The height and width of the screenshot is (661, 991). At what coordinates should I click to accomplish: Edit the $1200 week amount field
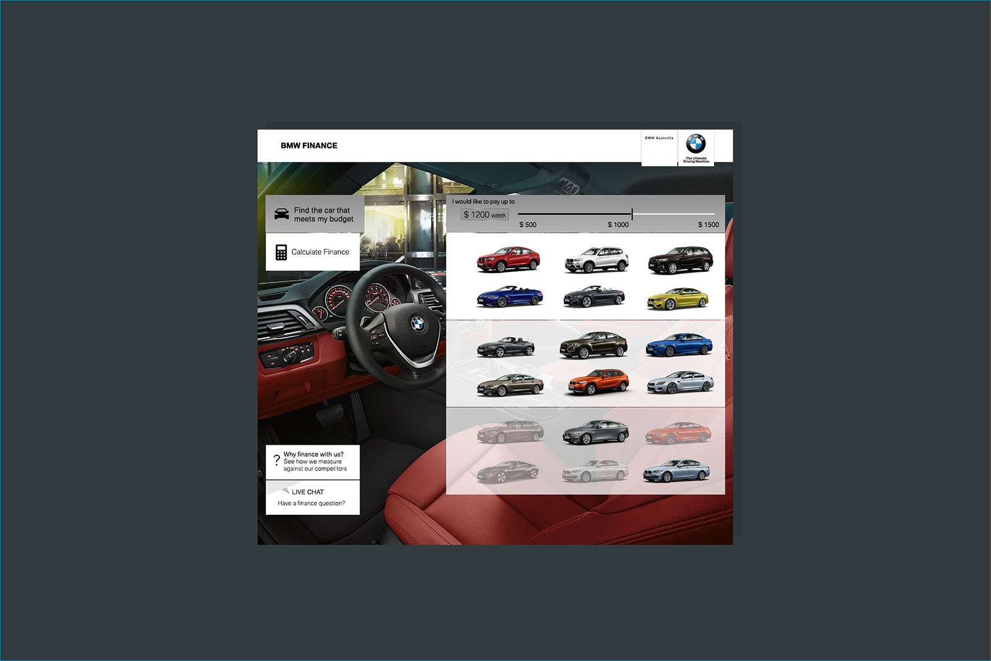(x=485, y=214)
